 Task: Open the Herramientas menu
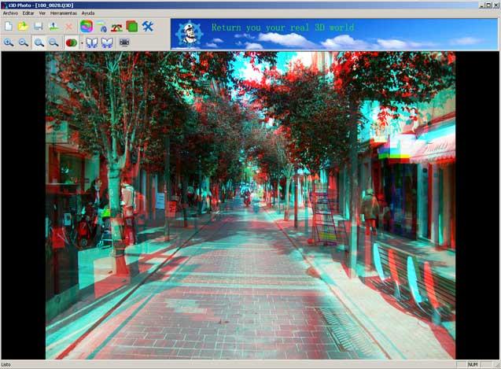coord(64,13)
